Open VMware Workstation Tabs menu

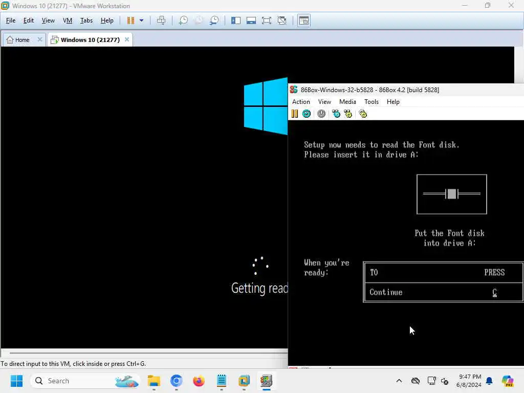(x=86, y=20)
